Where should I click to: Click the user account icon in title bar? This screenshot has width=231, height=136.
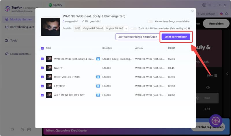pyautogui.click(x=204, y=5)
